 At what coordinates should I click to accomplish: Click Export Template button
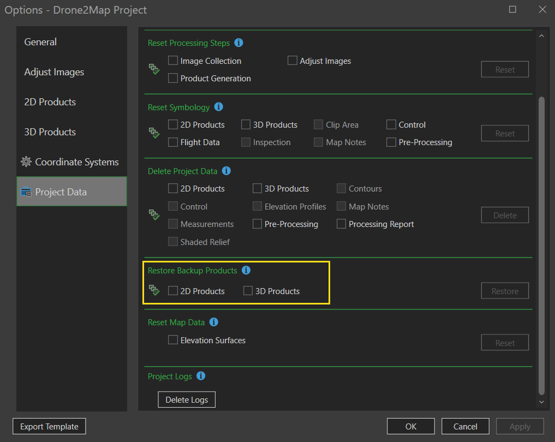point(49,426)
